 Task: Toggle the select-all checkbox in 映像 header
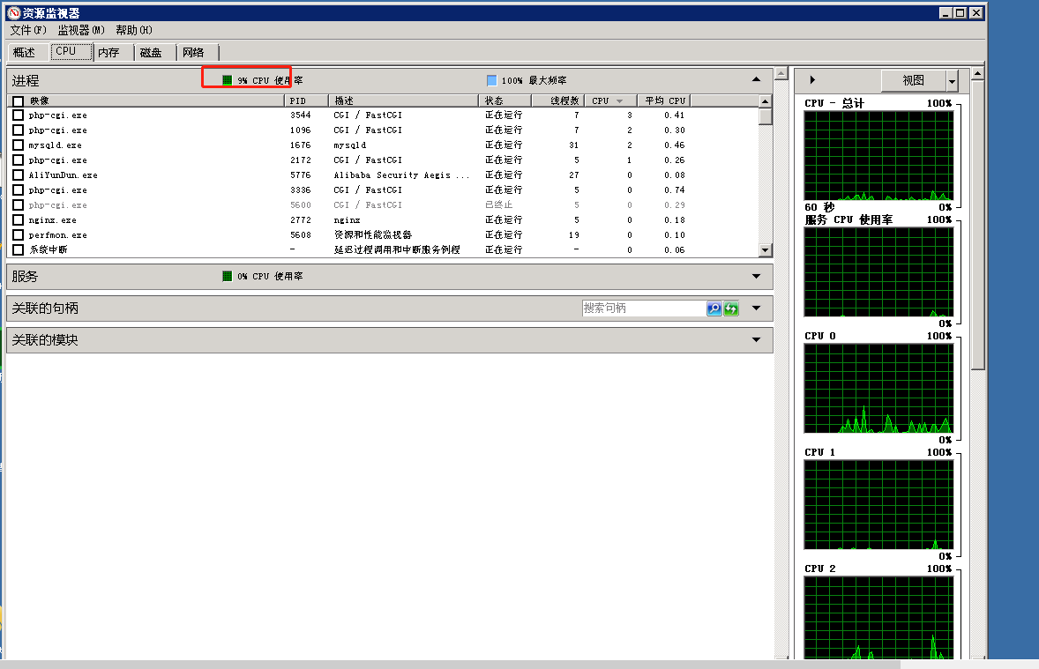[x=19, y=101]
